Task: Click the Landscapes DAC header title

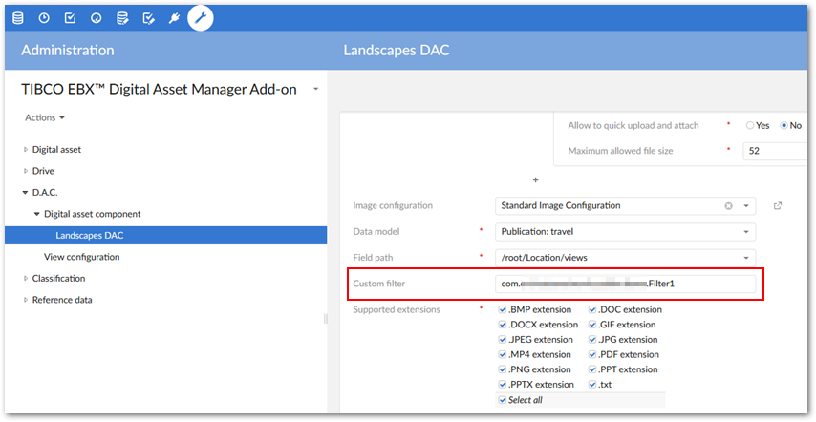Action: 396,51
